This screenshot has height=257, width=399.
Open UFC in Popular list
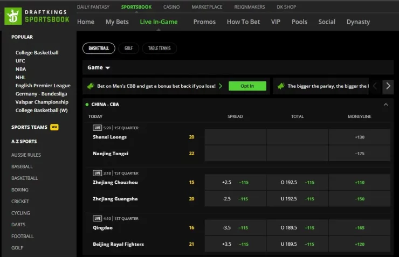click(20, 61)
